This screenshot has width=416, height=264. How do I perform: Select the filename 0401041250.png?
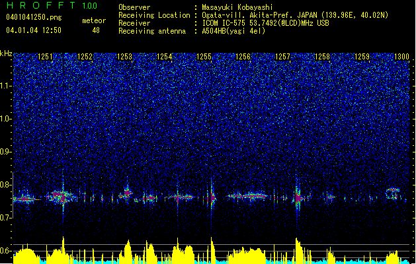pyautogui.click(x=34, y=17)
